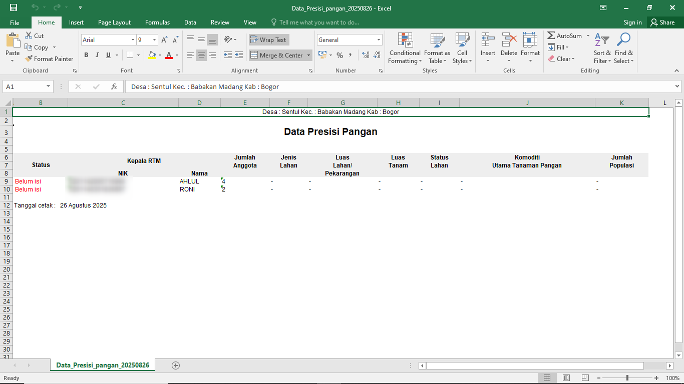Open AutoSum dropdown arrow
Image resolution: width=684 pixels, height=384 pixels.
[x=587, y=36]
